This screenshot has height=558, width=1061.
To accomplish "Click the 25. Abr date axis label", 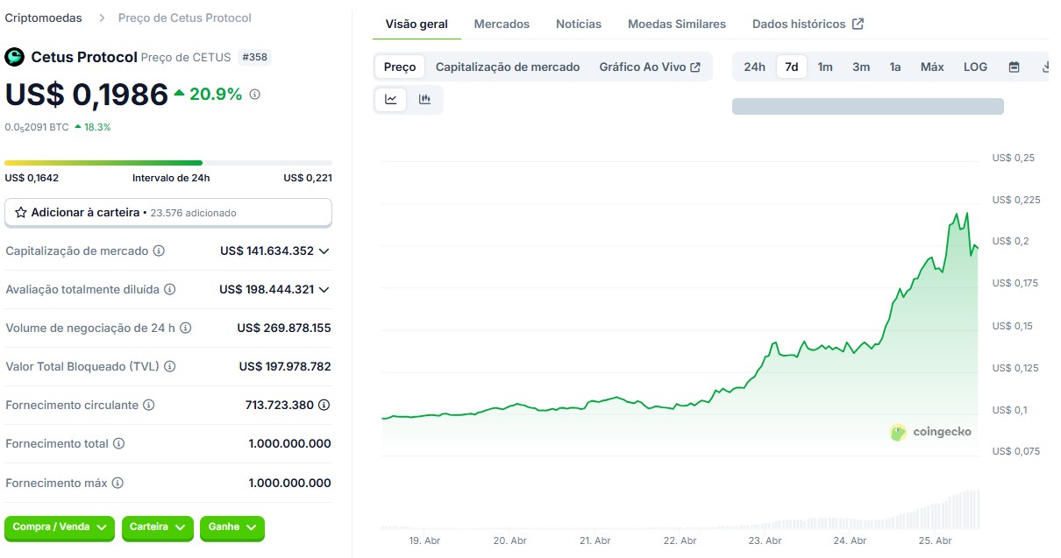I will click(x=936, y=540).
